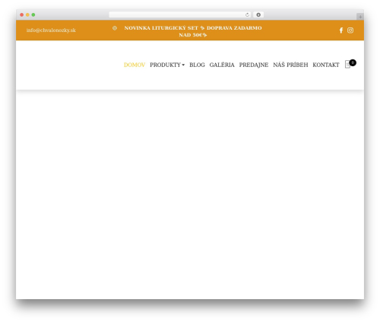Expand the PRODUKTY dropdown menu

(167, 65)
